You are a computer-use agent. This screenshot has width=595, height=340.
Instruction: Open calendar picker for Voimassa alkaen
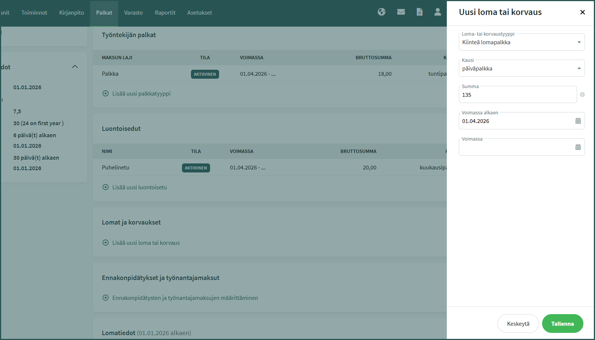pos(578,121)
